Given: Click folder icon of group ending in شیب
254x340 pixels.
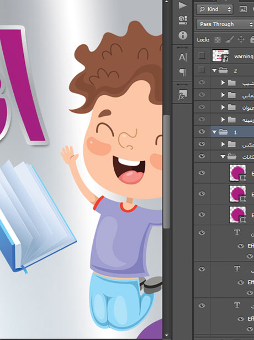Looking at the screenshot, I should click(x=232, y=83).
